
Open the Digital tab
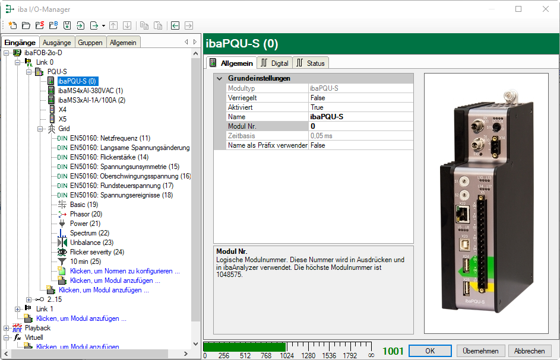coord(275,63)
